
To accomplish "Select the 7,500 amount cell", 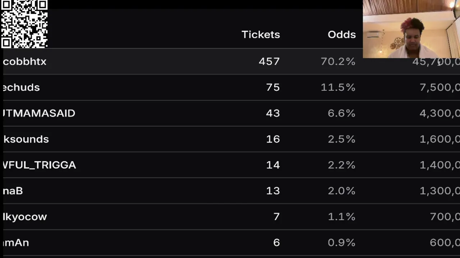I will [x=440, y=87].
